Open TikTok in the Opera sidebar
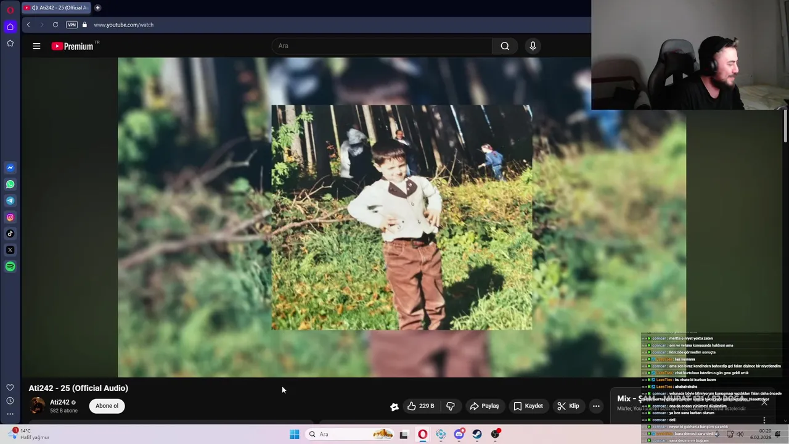 pos(10,234)
